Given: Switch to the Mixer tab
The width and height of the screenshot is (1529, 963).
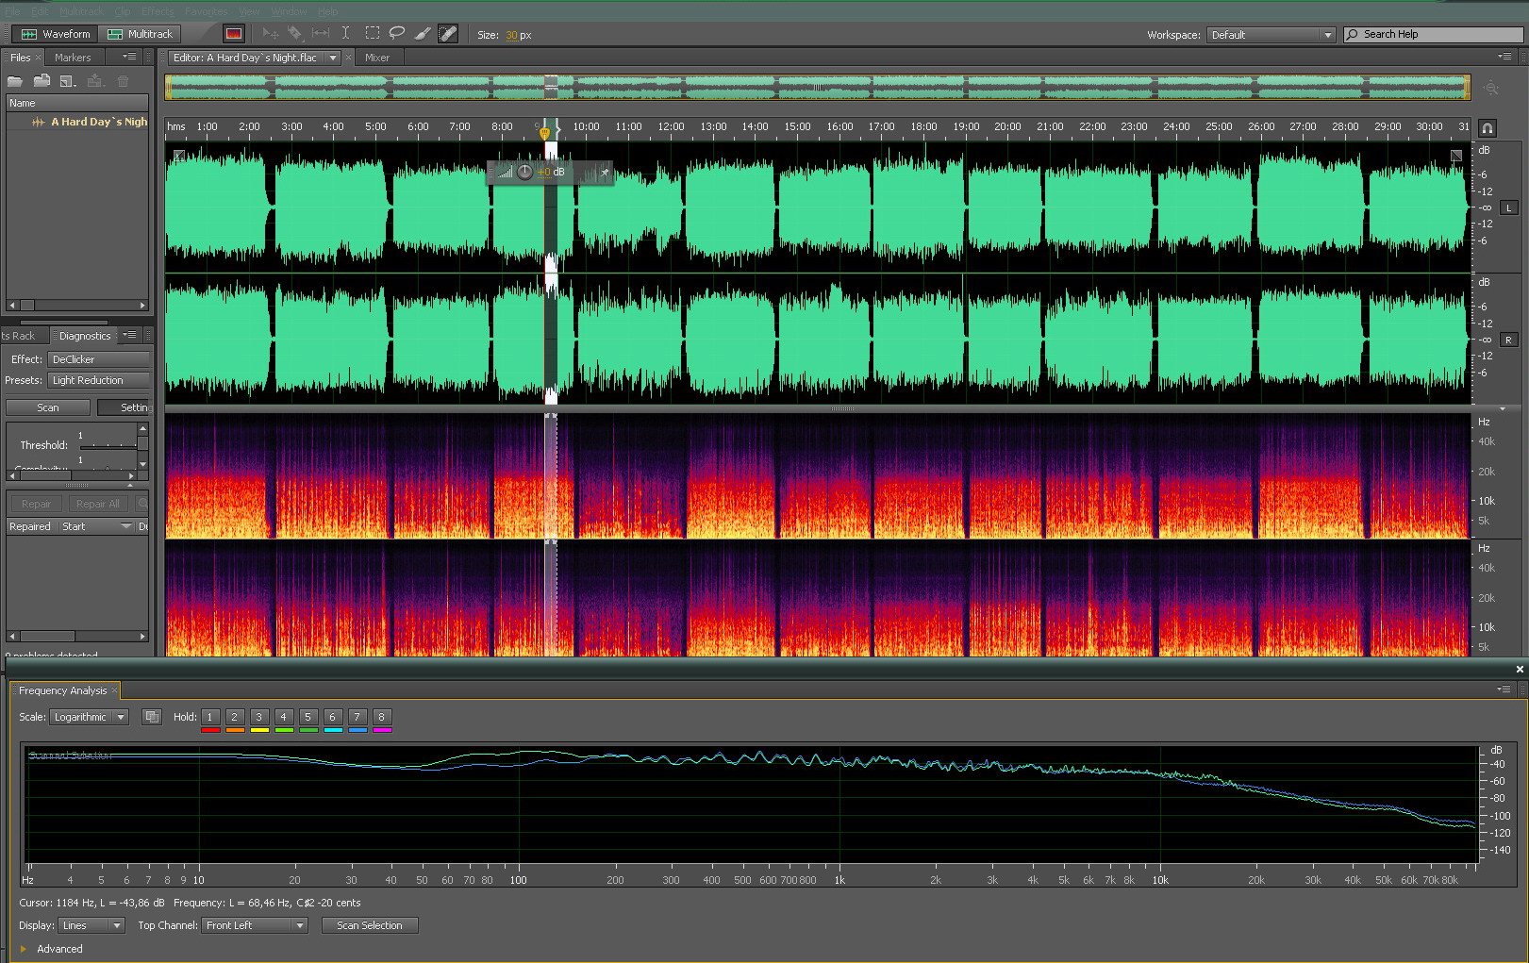Looking at the screenshot, I should (x=377, y=58).
